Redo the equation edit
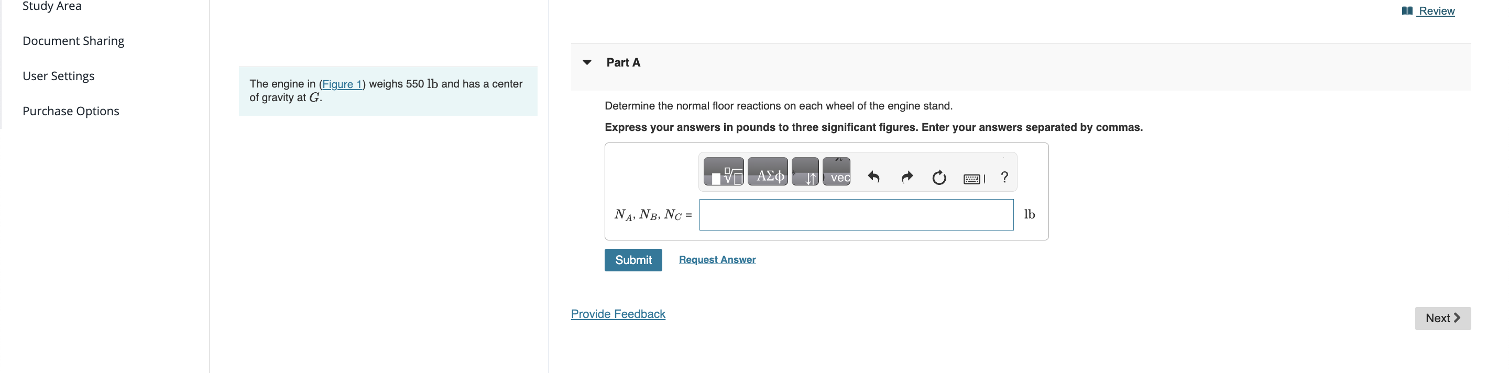Viewport: 1509px width, 373px height. [x=906, y=178]
